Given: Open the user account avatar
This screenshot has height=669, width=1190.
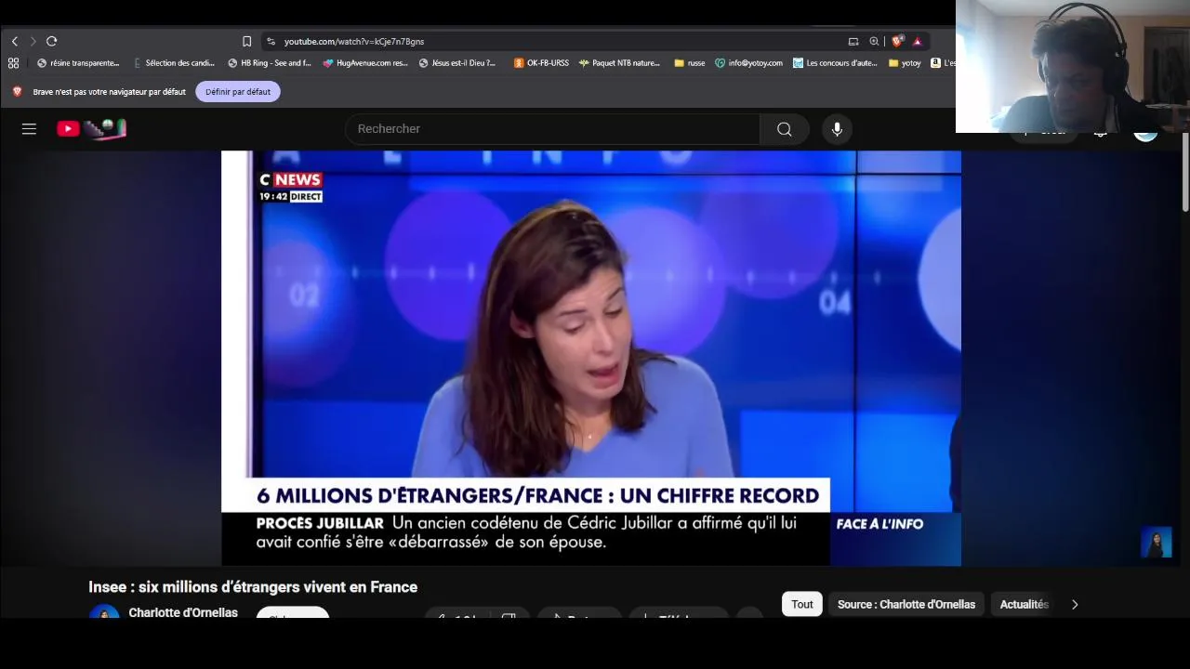Looking at the screenshot, I should [x=1145, y=135].
